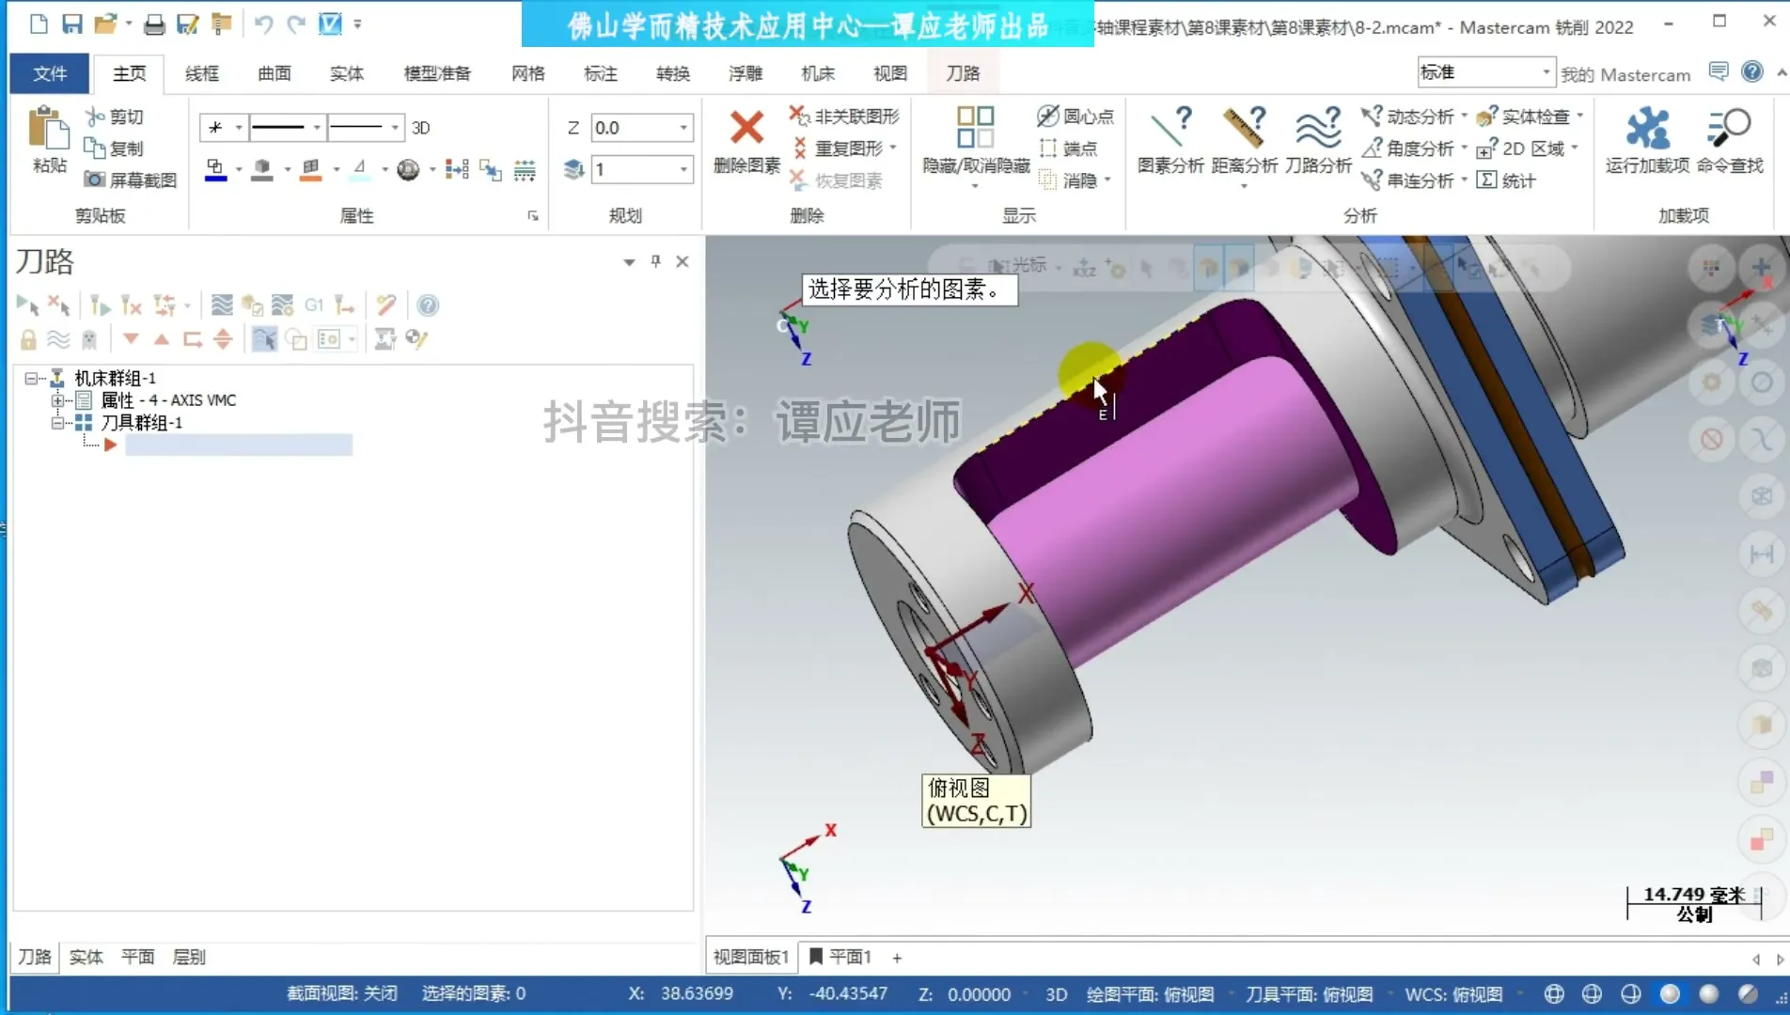Click the red X 删除图素 delete icon

pos(746,129)
